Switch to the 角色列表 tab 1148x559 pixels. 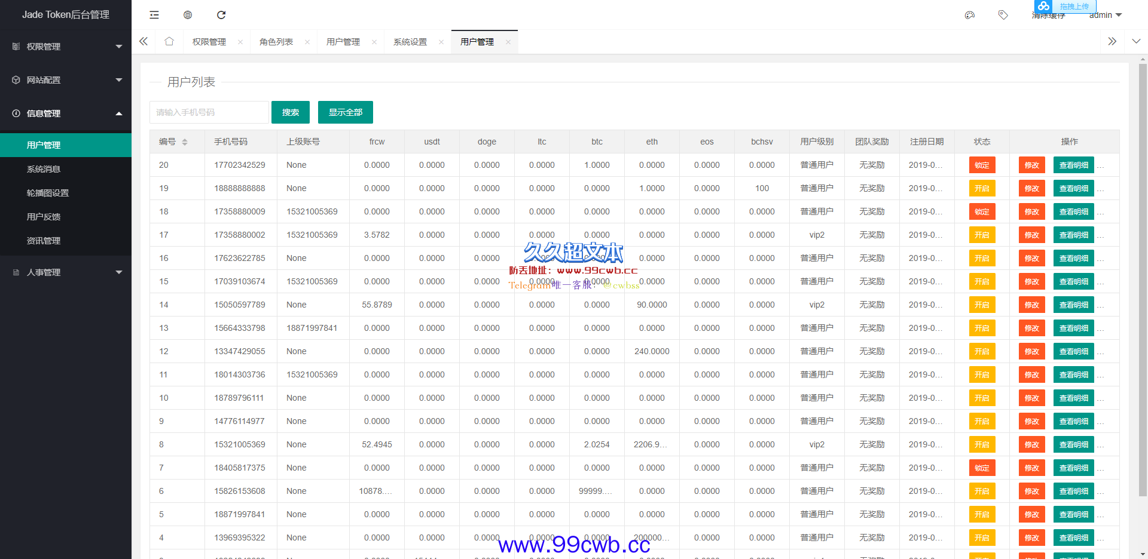[276, 42]
